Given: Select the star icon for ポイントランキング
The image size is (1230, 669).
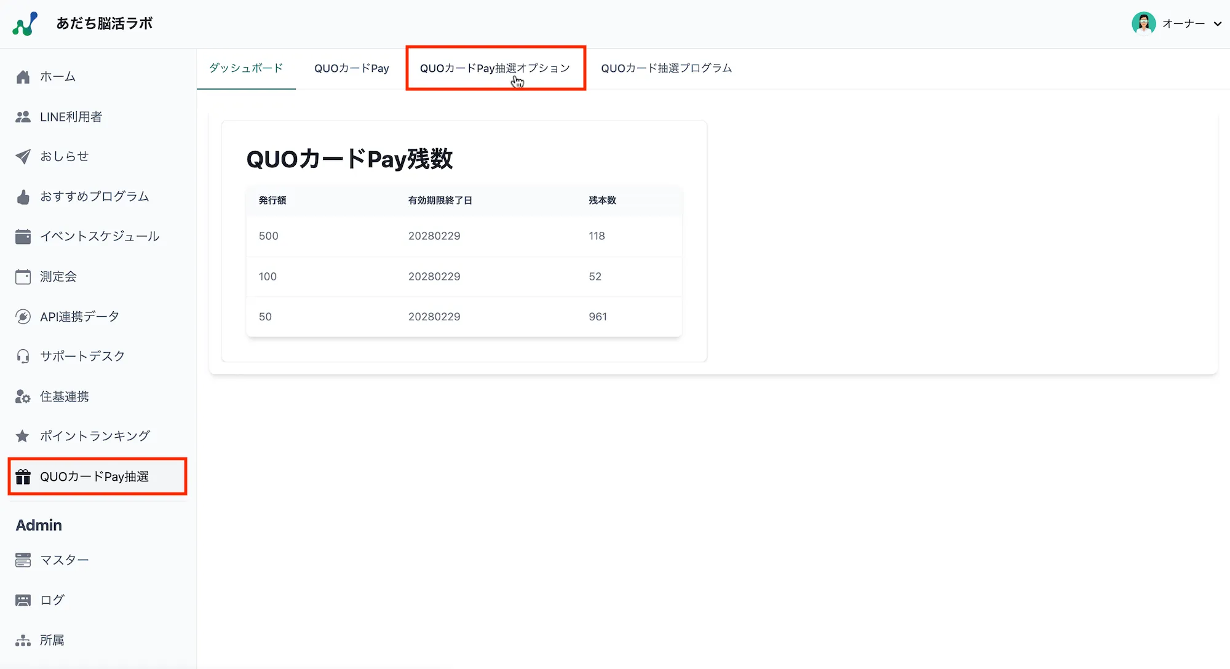Looking at the screenshot, I should coord(23,436).
